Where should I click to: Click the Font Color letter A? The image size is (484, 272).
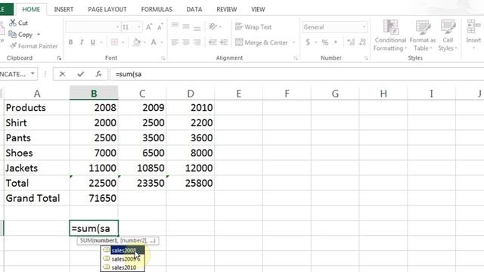coord(154,42)
